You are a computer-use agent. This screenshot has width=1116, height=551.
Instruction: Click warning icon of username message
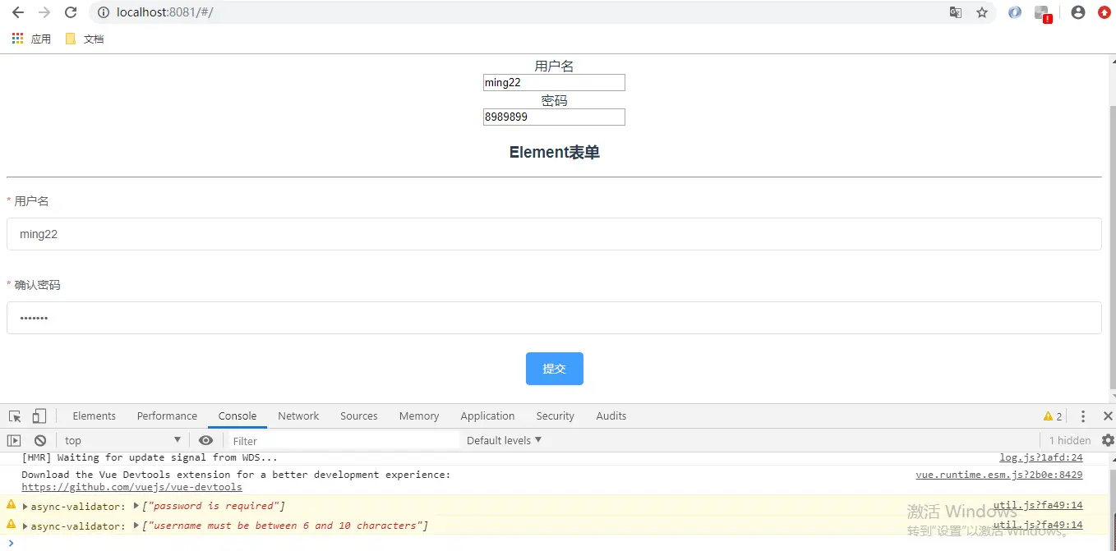[12, 524]
